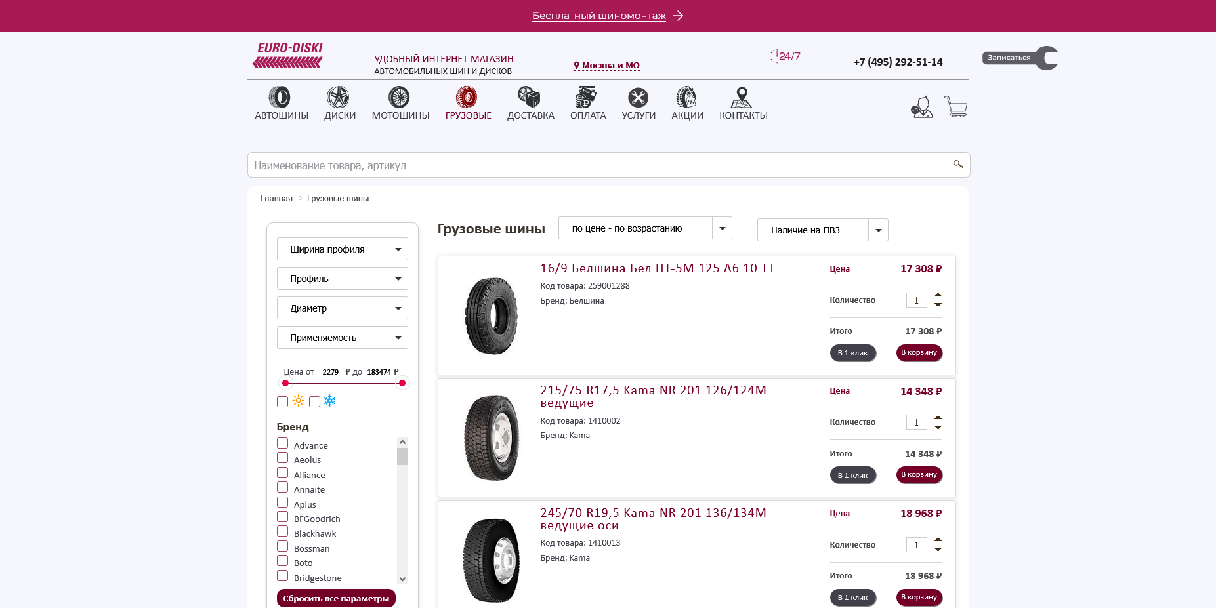This screenshot has width=1216, height=608.
Task: Click the sun summer tire icon
Action: point(299,401)
